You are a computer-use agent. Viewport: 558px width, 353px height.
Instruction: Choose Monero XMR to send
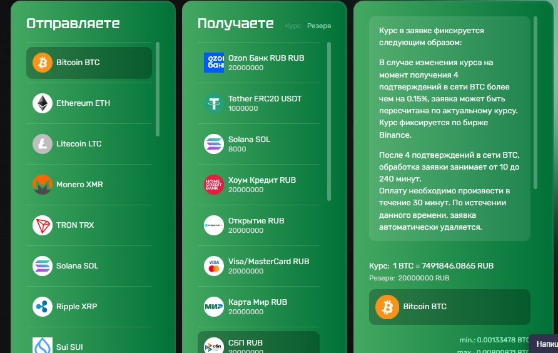89,185
